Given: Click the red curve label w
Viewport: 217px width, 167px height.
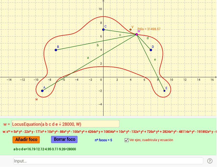Looking at the screenshot, I should (x=36, y=99).
